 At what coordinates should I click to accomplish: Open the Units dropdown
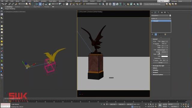(x=162, y=50)
